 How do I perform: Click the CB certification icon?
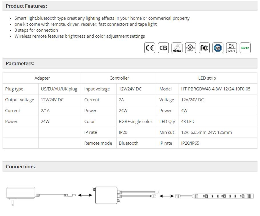pyautogui.click(x=163, y=48)
